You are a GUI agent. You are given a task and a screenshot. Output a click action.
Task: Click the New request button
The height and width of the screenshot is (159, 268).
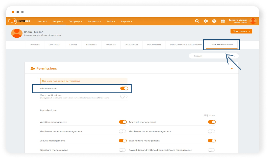coord(241,31)
